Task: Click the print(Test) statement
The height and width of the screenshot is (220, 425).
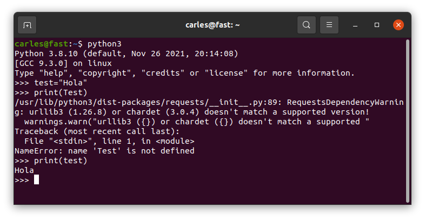Action: (x=61, y=92)
